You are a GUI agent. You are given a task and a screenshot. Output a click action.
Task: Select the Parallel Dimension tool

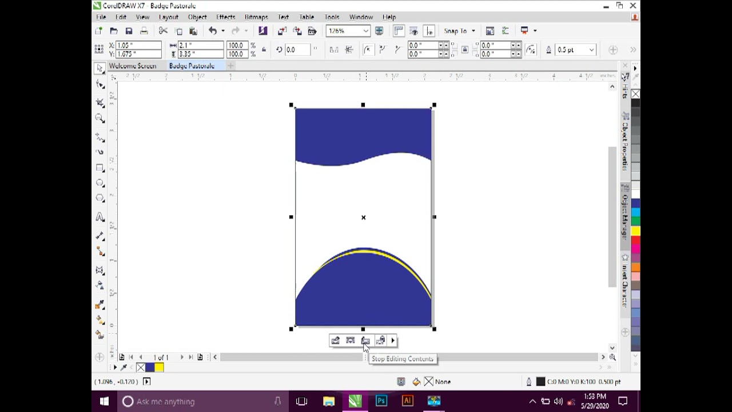100,235
